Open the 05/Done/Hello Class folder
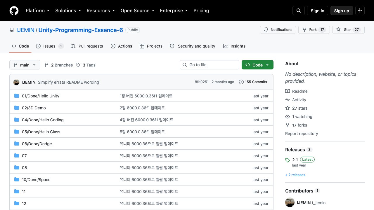The height and width of the screenshot is (210, 374). click(x=41, y=132)
